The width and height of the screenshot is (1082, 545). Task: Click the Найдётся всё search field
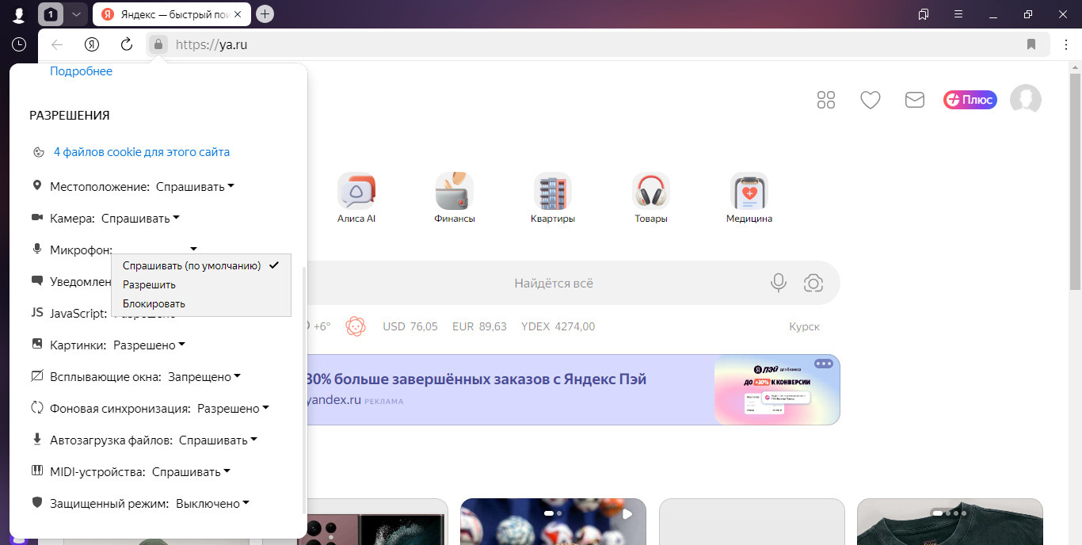click(x=553, y=283)
